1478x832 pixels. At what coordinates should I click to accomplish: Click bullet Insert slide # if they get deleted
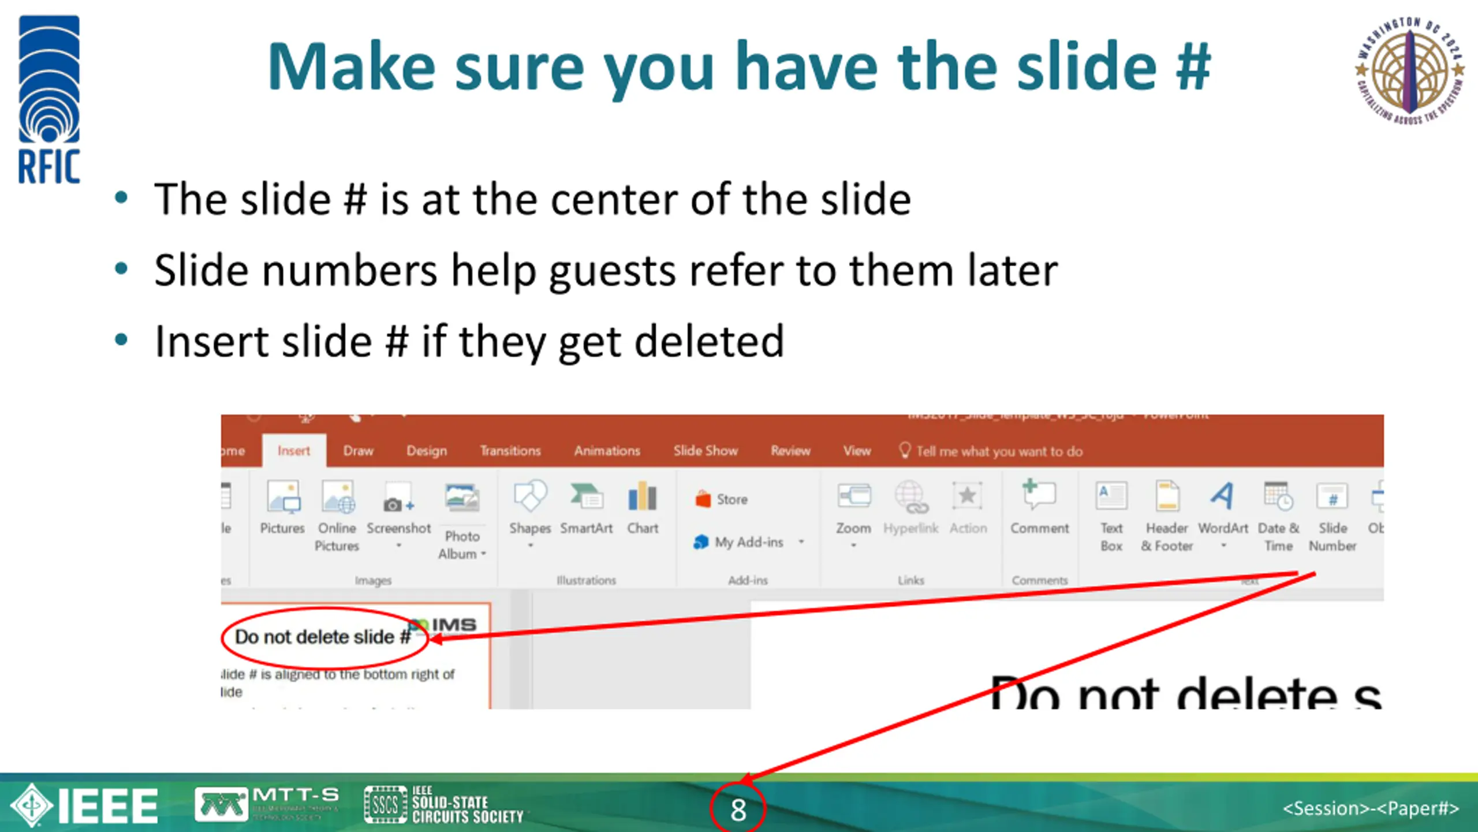[469, 341]
